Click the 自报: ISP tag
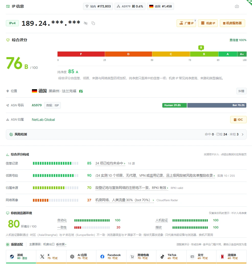This screenshot has height=270, width=252. (52, 105)
